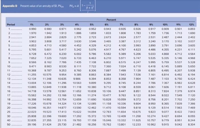Click value 0.990 for period 1 at 1%
The height and width of the screenshot is (128, 200).
tap(33, 29)
